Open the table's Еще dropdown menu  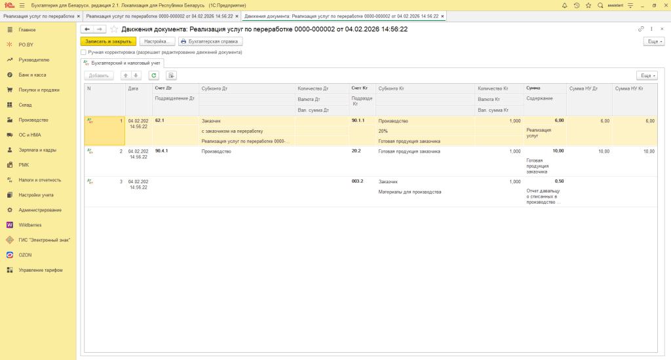[x=646, y=75]
